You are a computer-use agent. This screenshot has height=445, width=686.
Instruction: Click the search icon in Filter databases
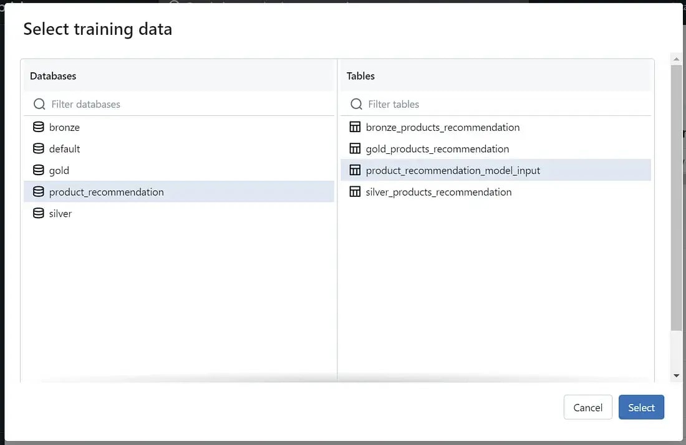click(39, 104)
